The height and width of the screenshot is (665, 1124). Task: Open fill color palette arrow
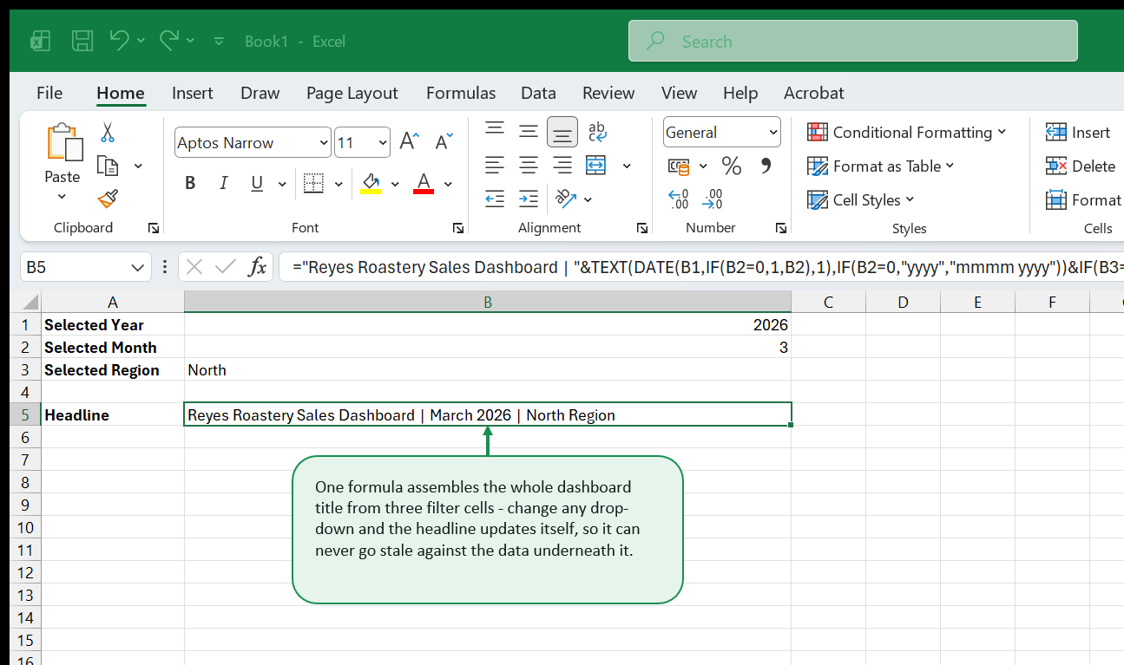click(395, 184)
